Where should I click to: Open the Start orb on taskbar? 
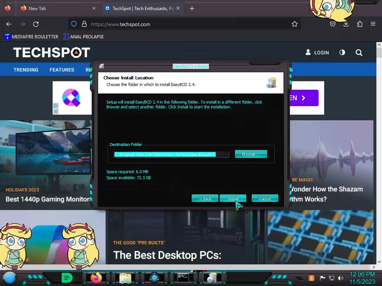[10, 278]
